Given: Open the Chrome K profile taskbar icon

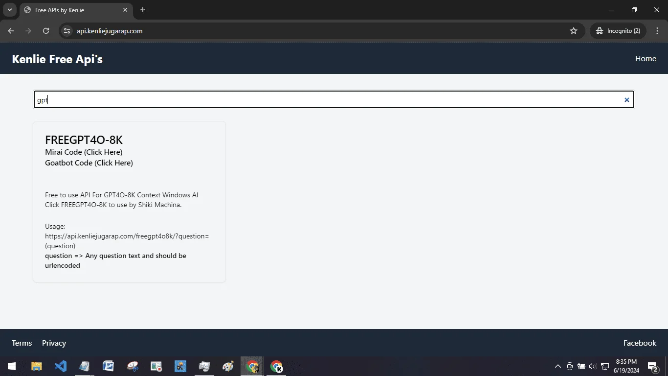Looking at the screenshot, I should tap(276, 366).
